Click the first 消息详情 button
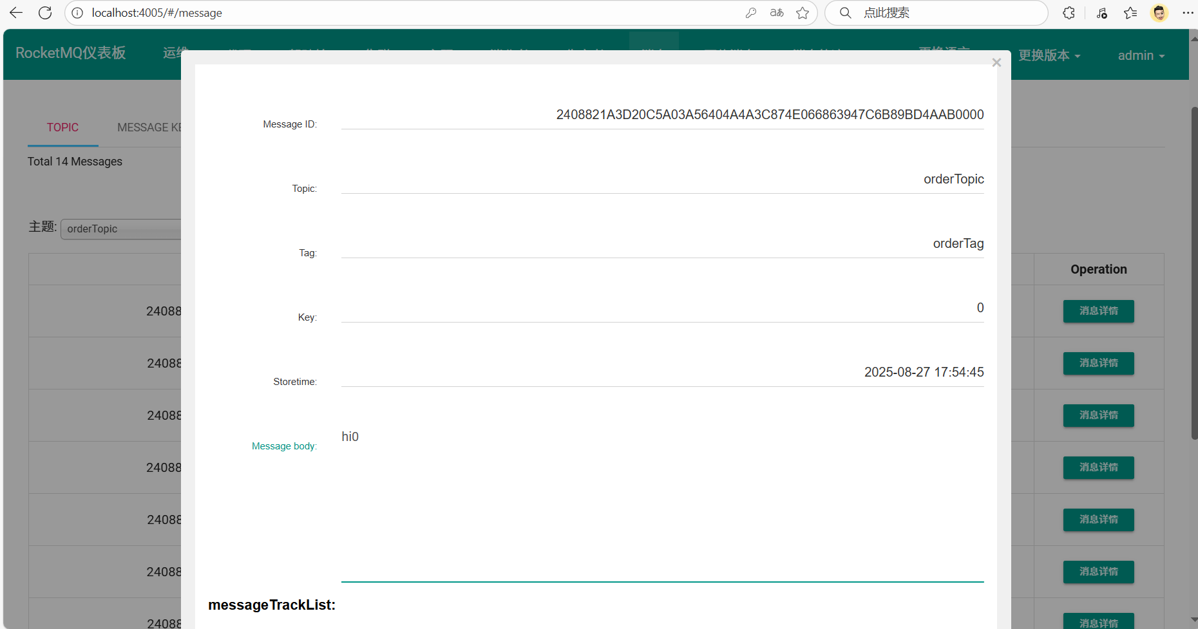 click(1098, 311)
